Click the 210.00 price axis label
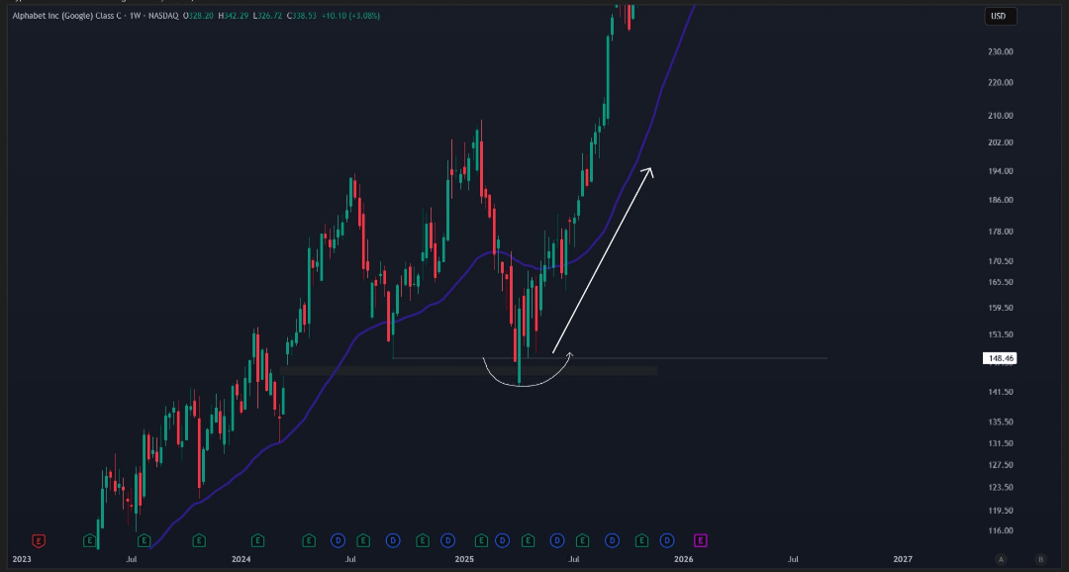Viewport: 1069px width, 572px height. click(x=1000, y=116)
